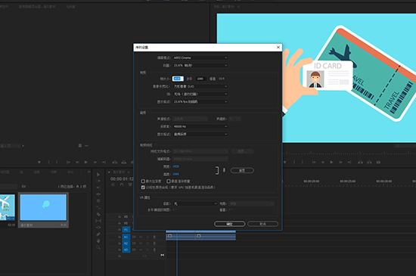Screen dimensions: 416x276
Task: Select the Rate Stretch tool
Action: [98, 207]
